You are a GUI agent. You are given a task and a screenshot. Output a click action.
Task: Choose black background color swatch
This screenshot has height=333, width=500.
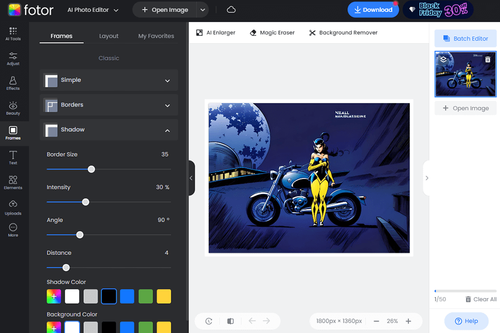[x=109, y=327]
